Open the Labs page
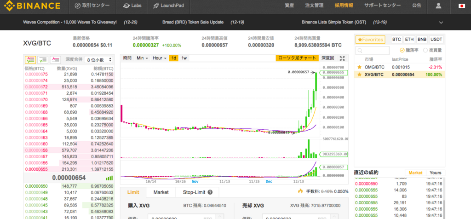Screen dimensions: 471x219 132,6
